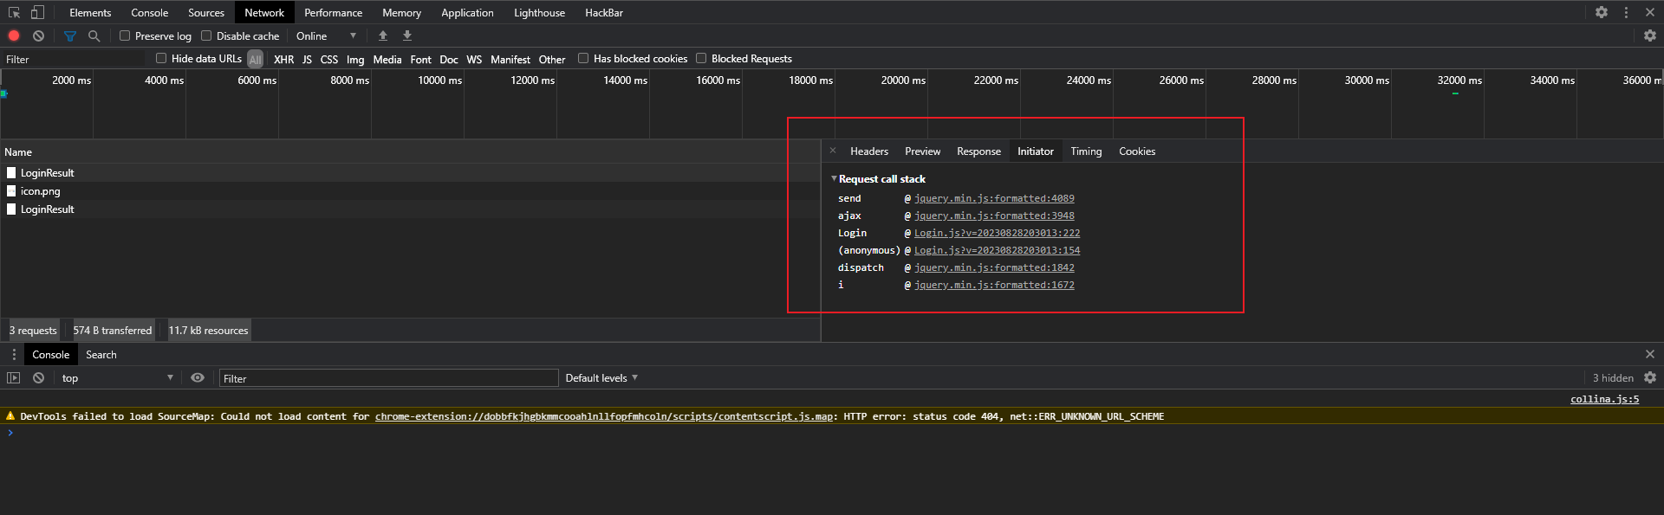The width and height of the screenshot is (1664, 515).
Task: Open network search with the magnifier icon
Action: click(x=94, y=35)
